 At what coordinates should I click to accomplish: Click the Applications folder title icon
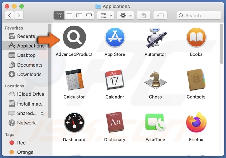coord(98,6)
